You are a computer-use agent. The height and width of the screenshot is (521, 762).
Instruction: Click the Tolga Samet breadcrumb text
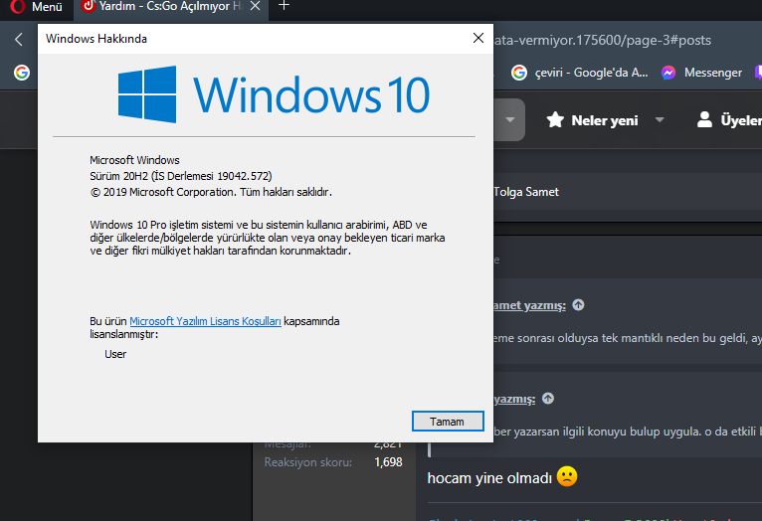526,192
